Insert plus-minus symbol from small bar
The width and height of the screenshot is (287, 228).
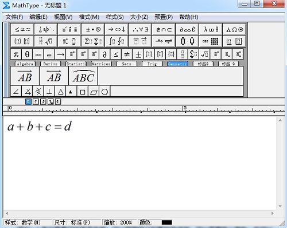pyautogui.click(x=138, y=54)
